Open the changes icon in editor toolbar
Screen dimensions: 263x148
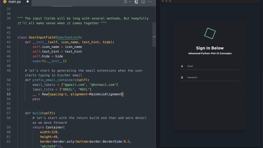136,2
